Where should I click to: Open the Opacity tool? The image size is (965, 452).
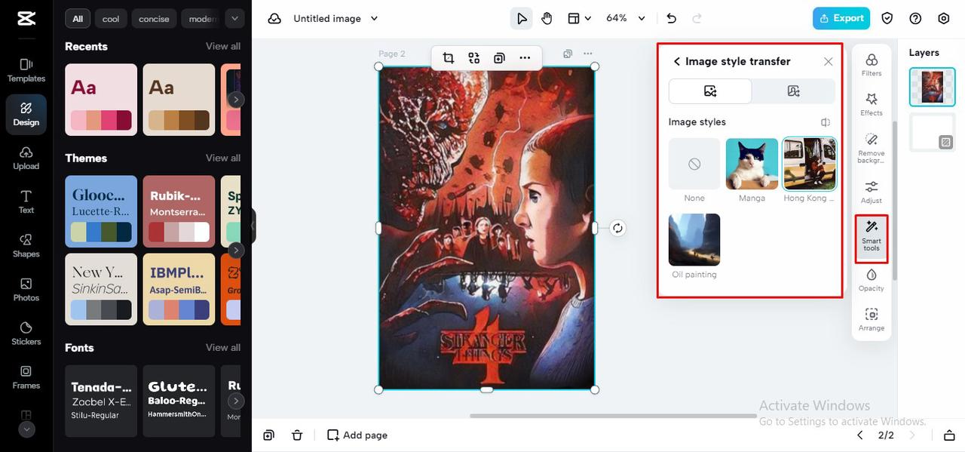point(872,279)
